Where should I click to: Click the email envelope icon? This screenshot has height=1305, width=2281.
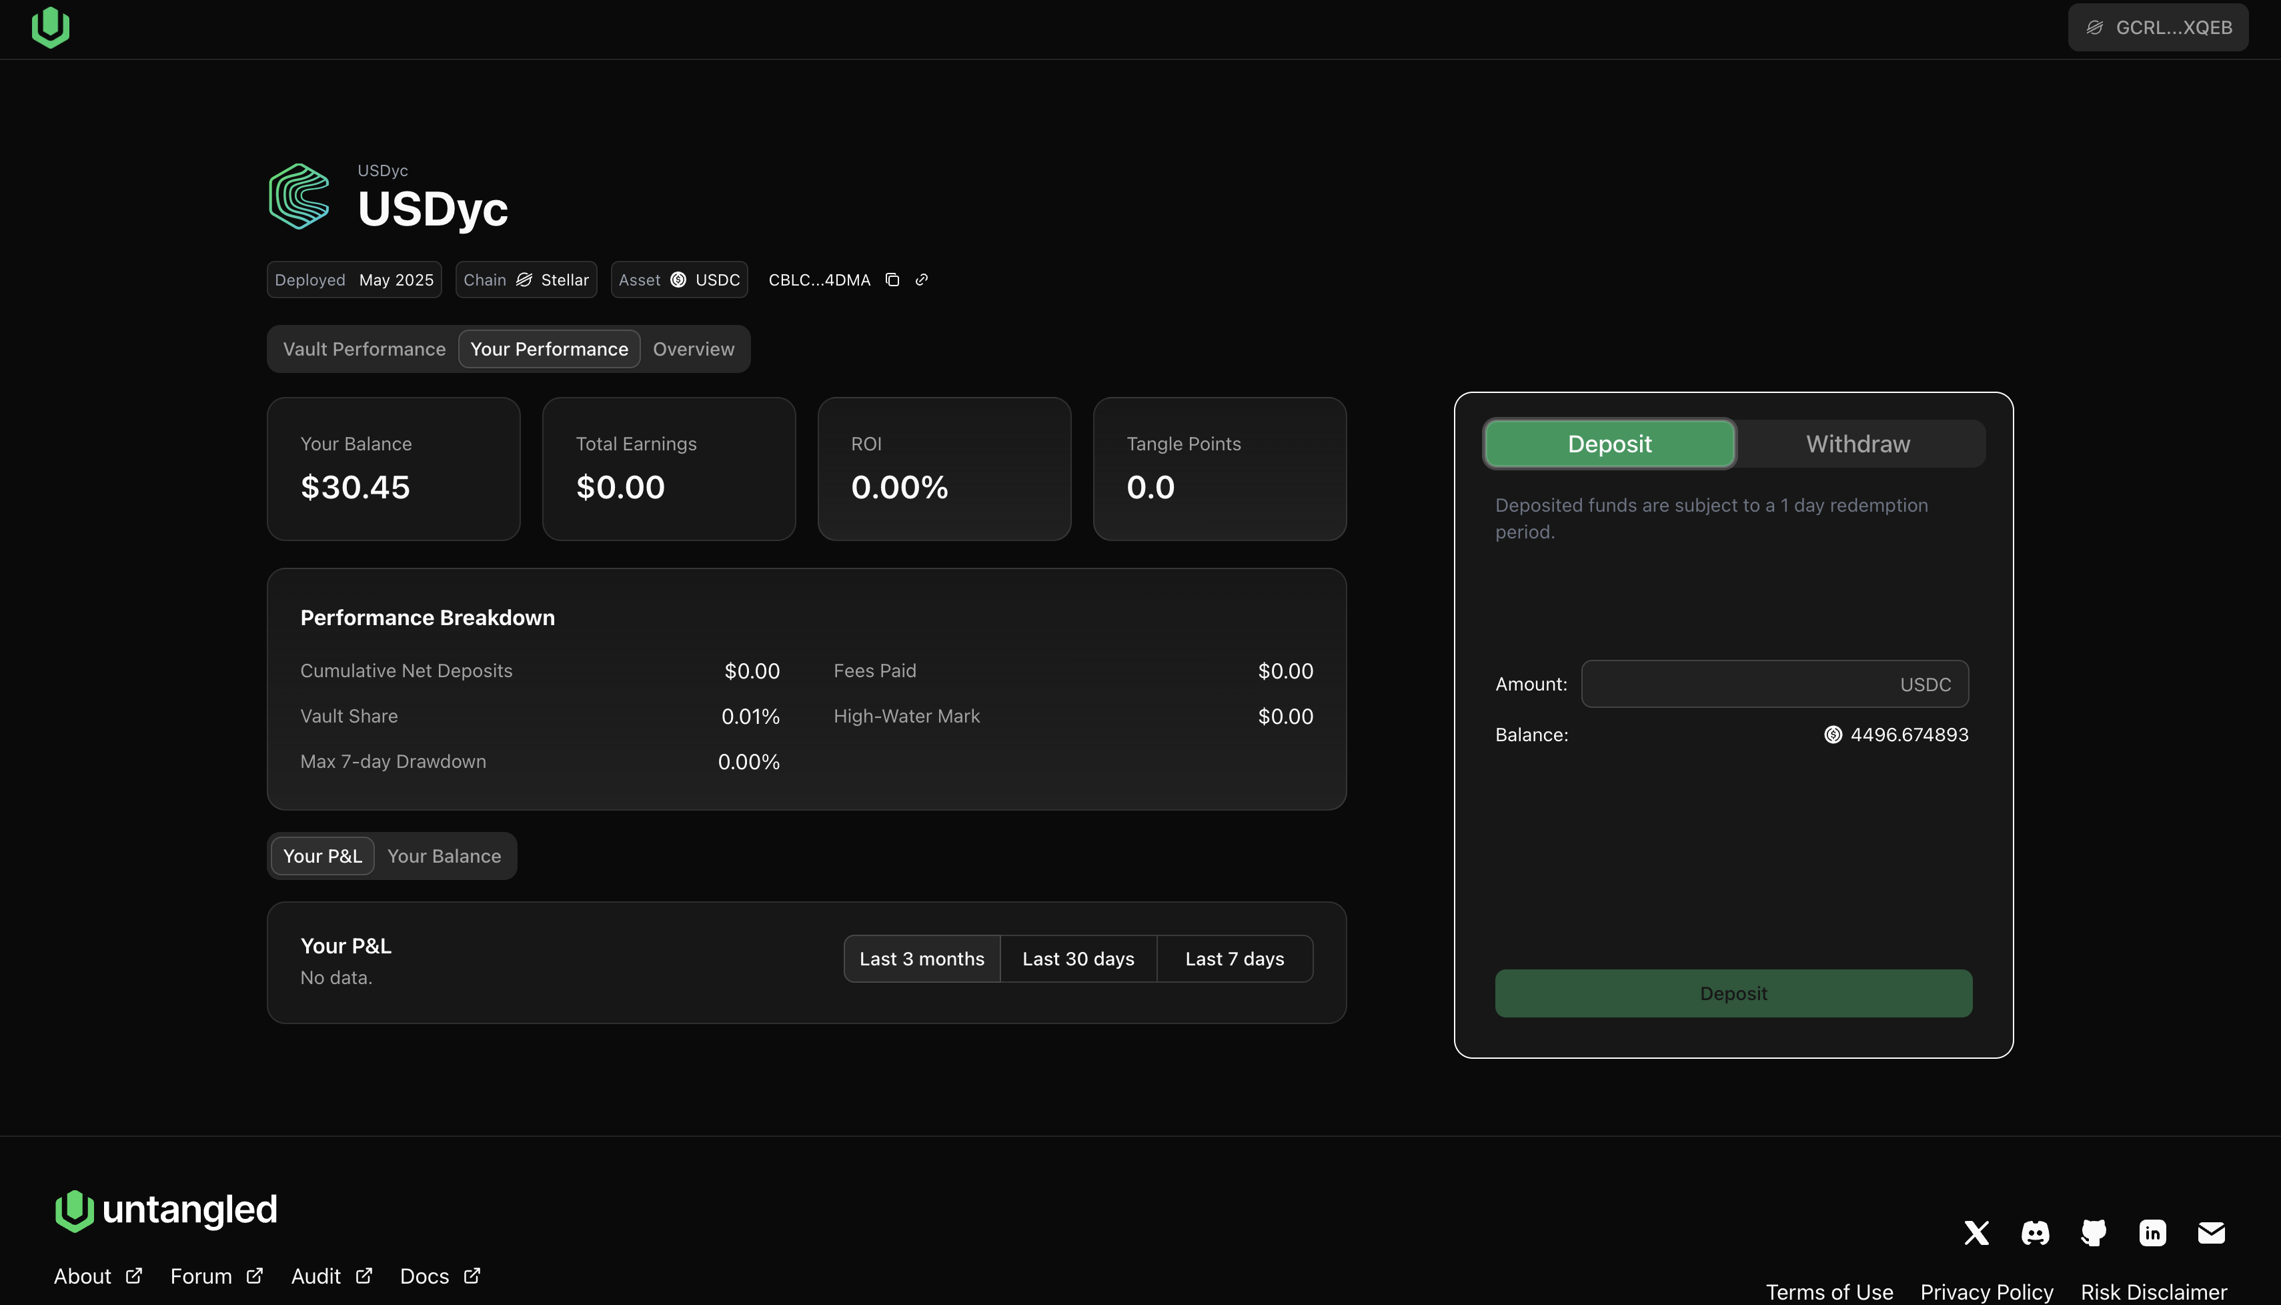click(x=2211, y=1234)
